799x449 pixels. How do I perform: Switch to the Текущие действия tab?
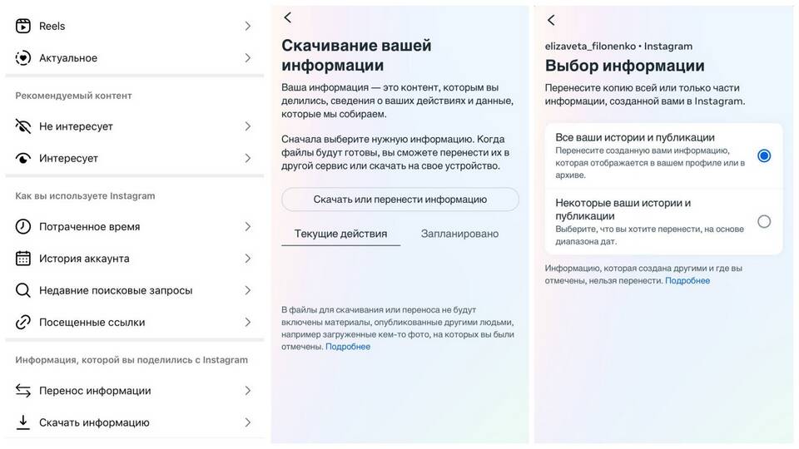pyautogui.click(x=340, y=234)
